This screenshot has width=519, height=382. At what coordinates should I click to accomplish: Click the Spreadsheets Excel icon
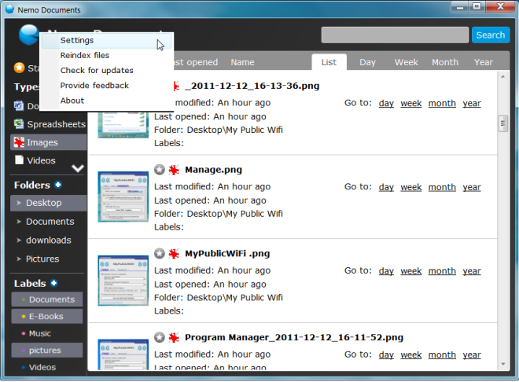(x=19, y=124)
